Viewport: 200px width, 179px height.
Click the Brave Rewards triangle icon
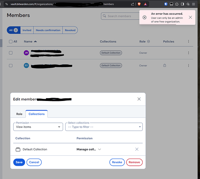pos(145,4)
